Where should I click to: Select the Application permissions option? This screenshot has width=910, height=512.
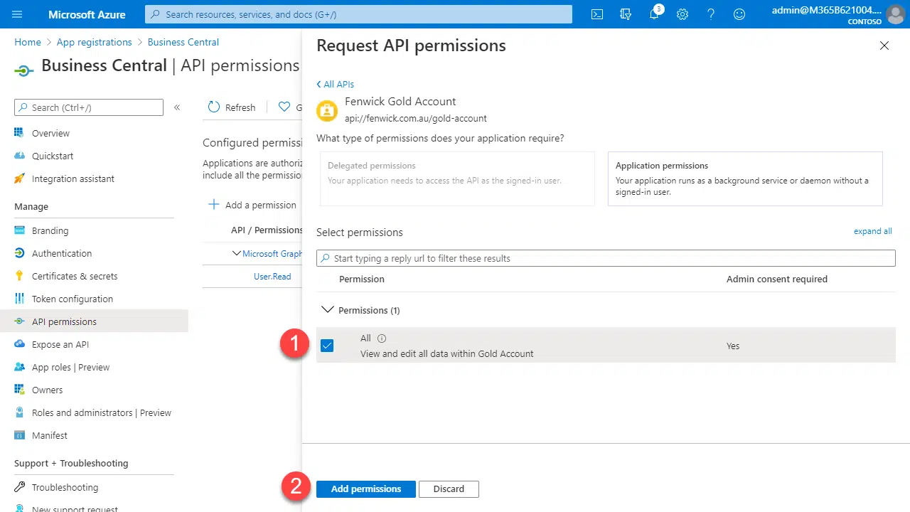click(x=744, y=178)
